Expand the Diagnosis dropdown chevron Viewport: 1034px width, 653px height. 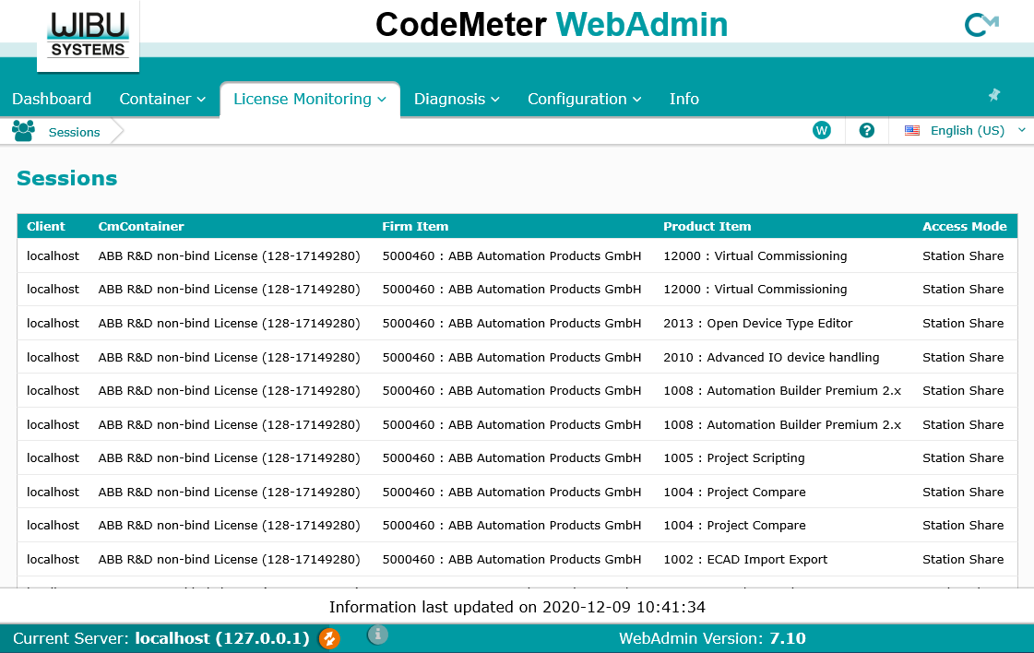click(x=495, y=100)
